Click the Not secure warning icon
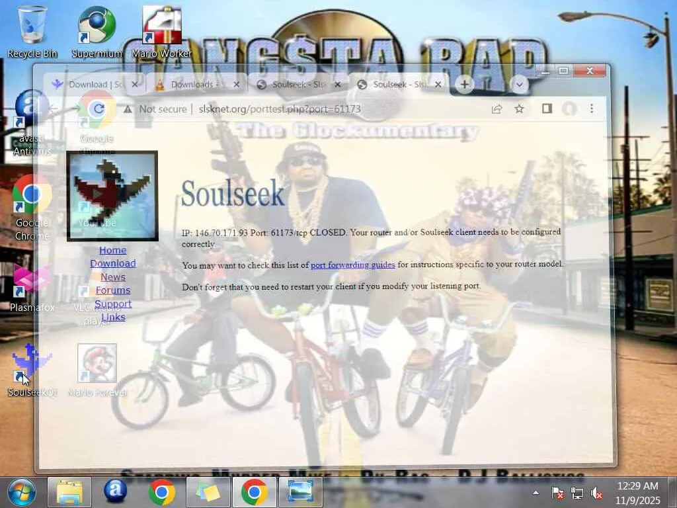This screenshot has height=508, width=677. point(128,109)
